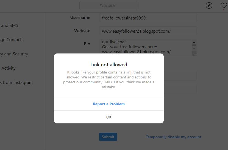This screenshot has width=228, height=150.
Task: Grab the Bio textarea resize handle
Action: (x=195, y=54)
